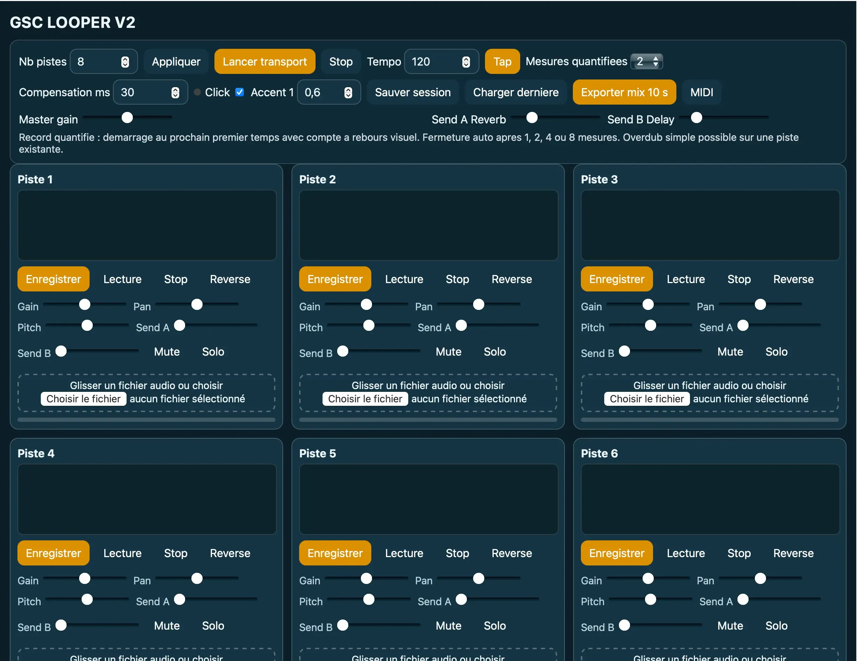This screenshot has width=857, height=661.
Task: Save the session with Sauver session
Action: coord(412,92)
